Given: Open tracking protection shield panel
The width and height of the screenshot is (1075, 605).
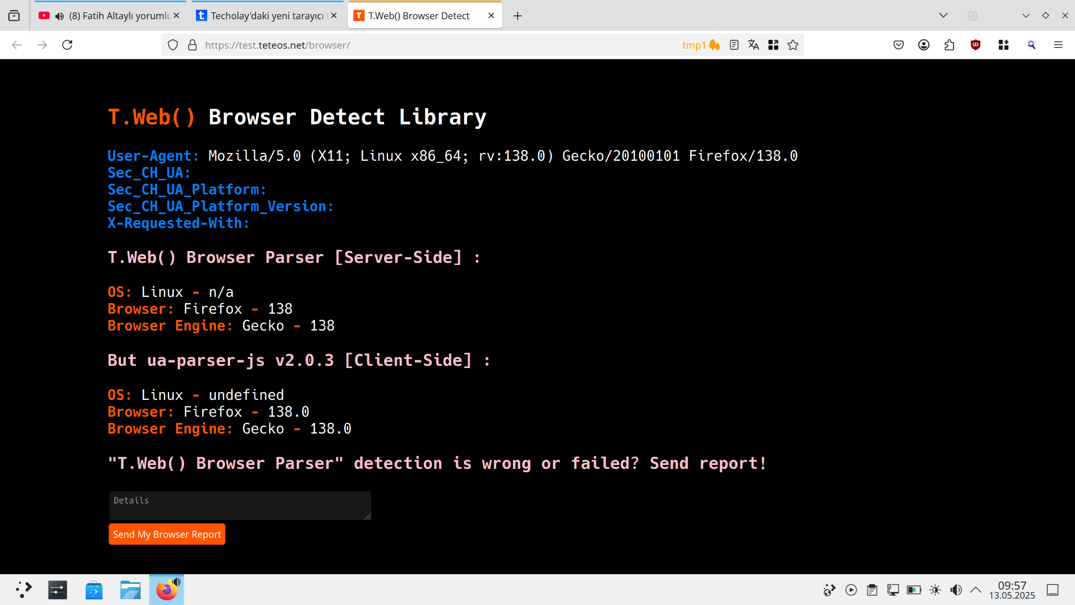Looking at the screenshot, I should click(173, 45).
